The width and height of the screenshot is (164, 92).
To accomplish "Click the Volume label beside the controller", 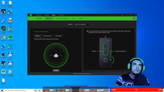I will pyautogui.click(x=94, y=51).
